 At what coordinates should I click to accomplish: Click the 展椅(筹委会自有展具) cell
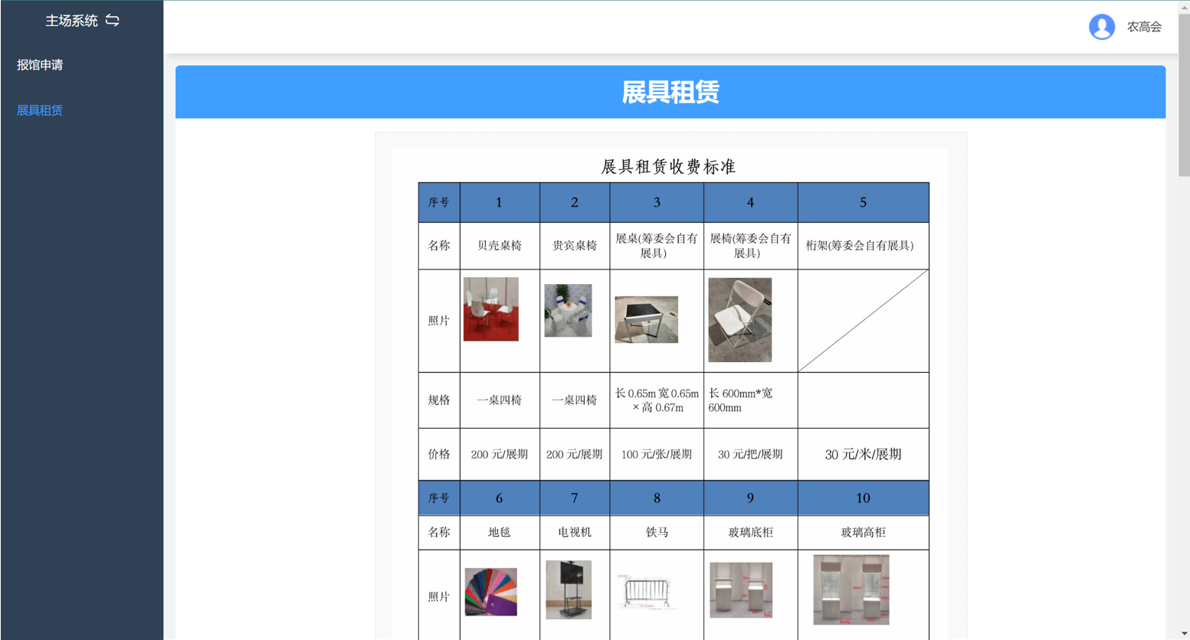point(750,246)
